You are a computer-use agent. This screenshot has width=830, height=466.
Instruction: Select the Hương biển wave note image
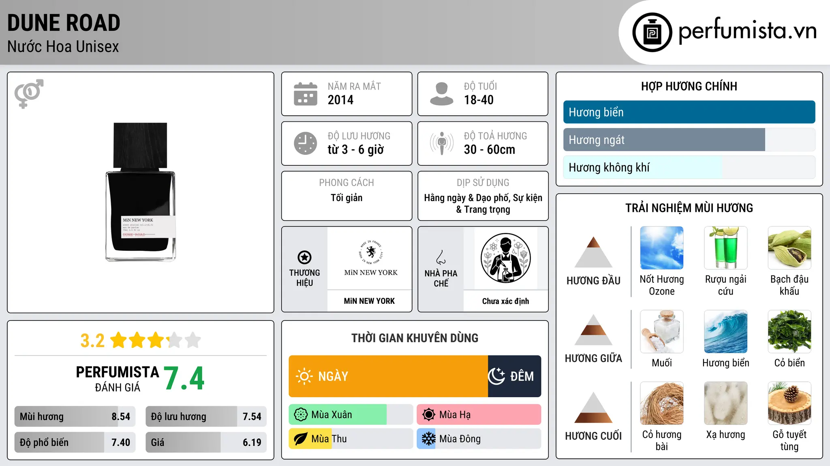point(725,332)
